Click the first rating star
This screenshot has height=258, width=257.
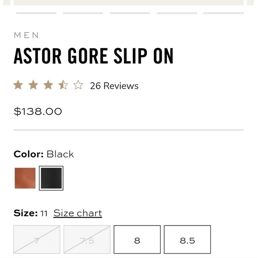(x=18, y=85)
